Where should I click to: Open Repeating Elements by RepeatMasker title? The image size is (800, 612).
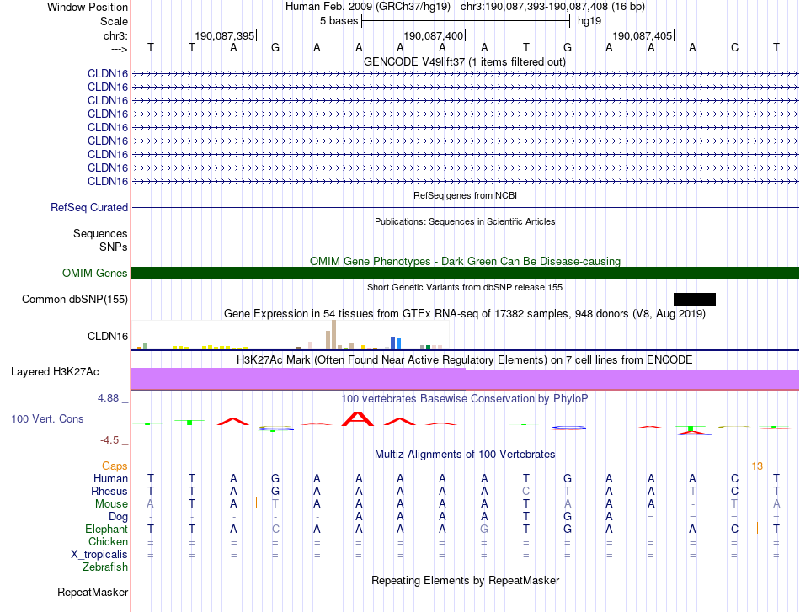(x=465, y=580)
